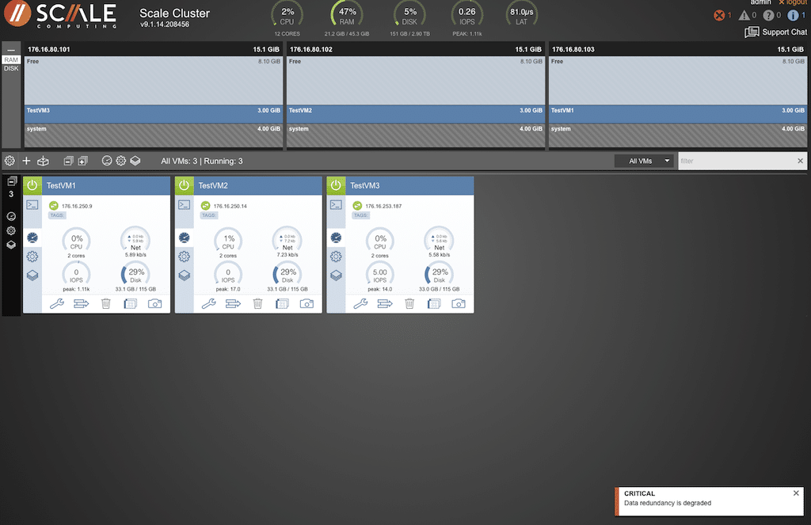Screen dimensions: 811x525
Task: Show TestVM3 summary gauge view
Action: (x=336, y=238)
